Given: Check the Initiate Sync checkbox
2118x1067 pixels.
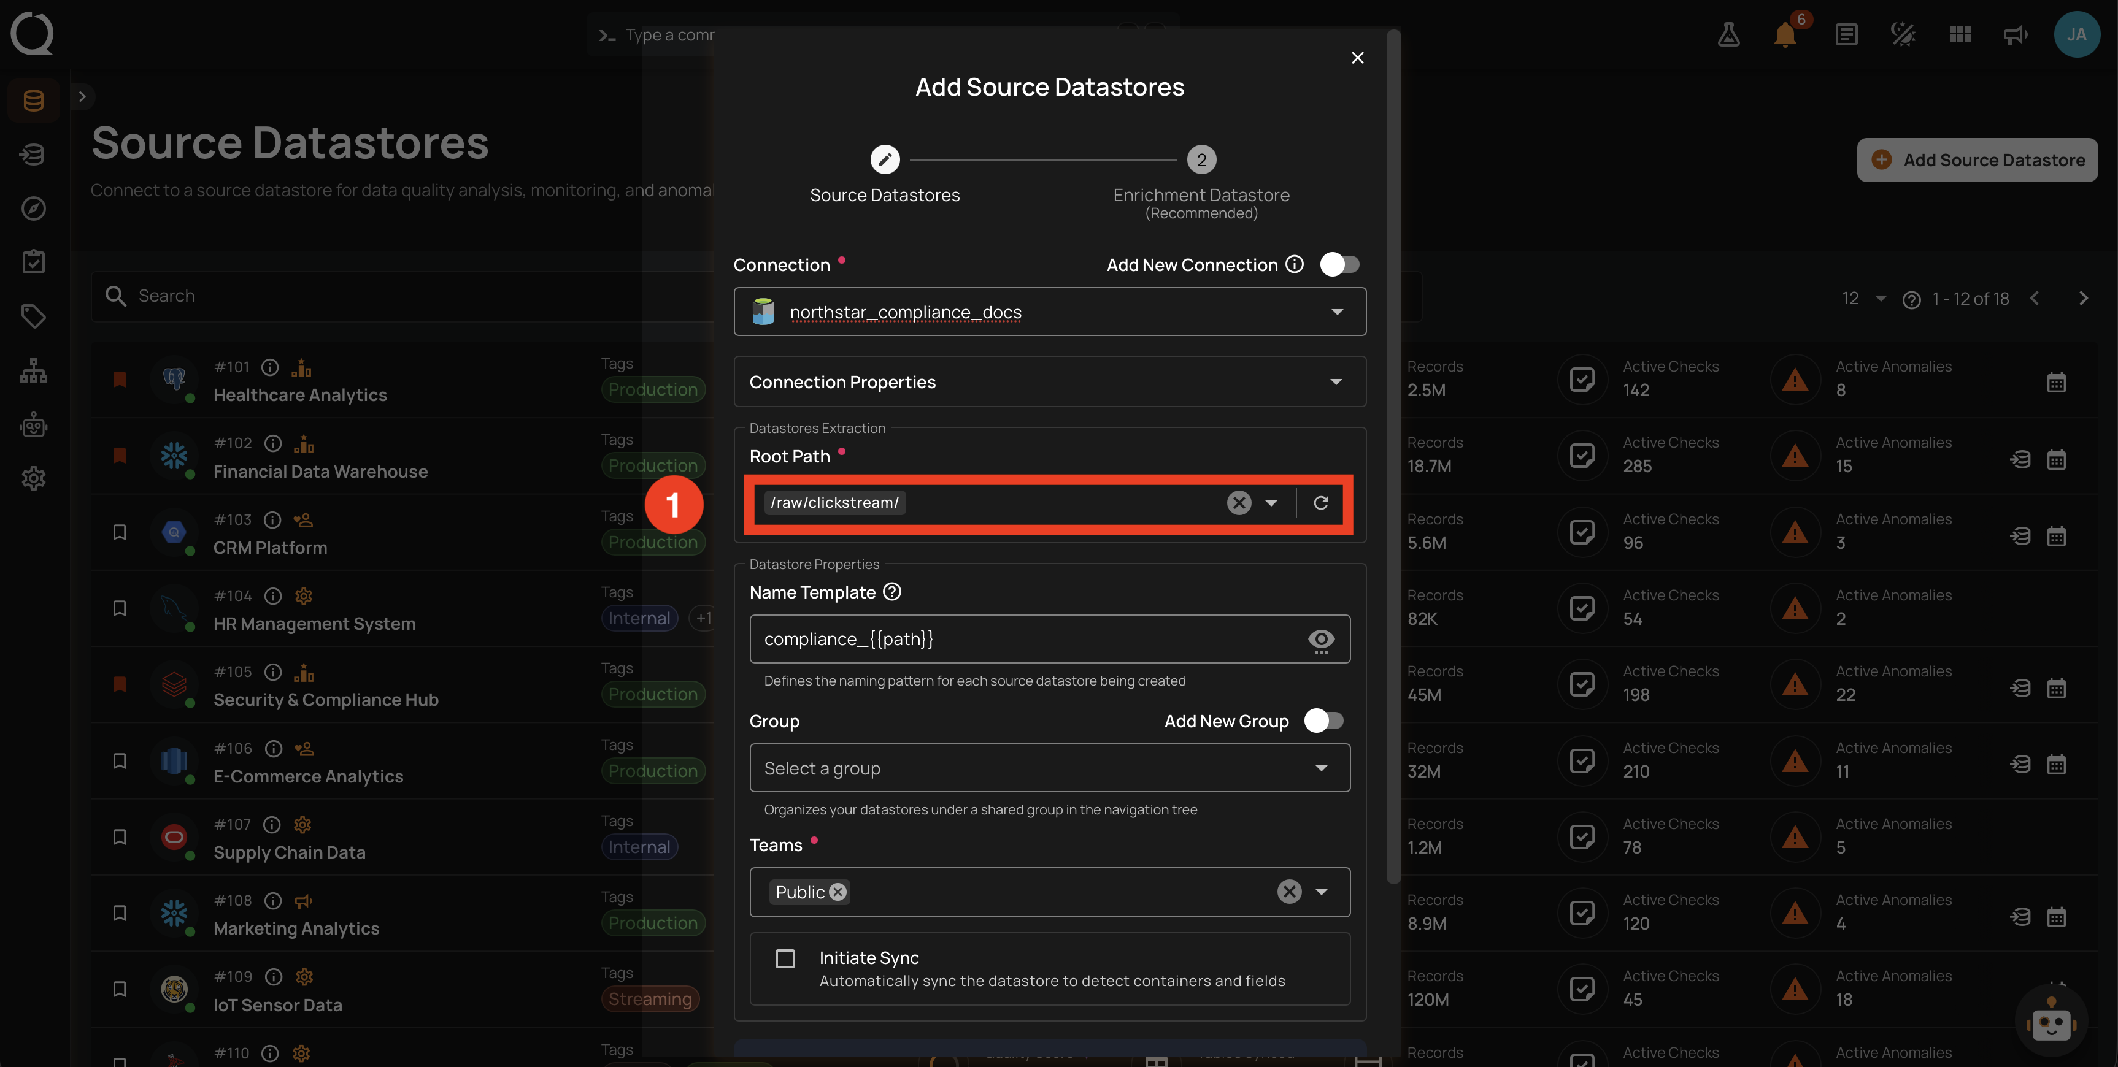Looking at the screenshot, I should click(x=785, y=958).
